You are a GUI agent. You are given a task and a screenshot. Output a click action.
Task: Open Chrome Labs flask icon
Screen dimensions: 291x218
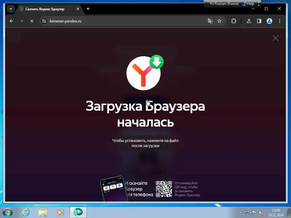click(x=249, y=21)
